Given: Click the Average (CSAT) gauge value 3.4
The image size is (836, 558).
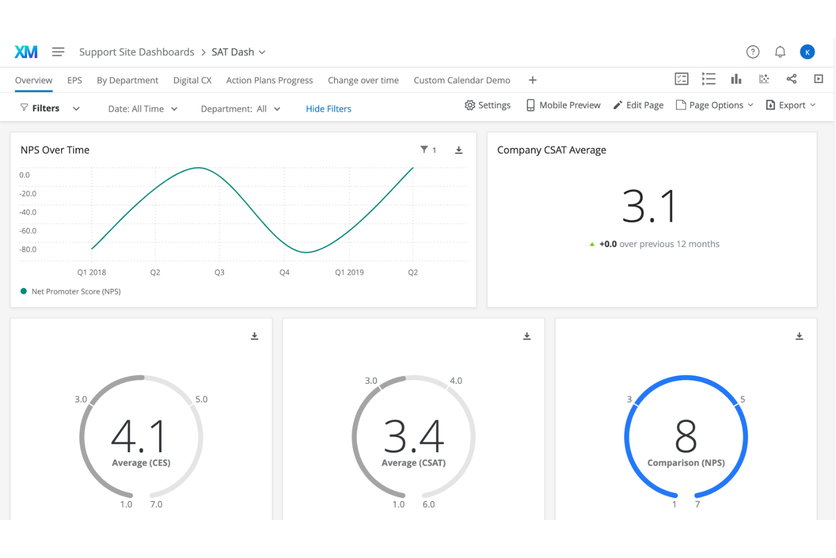Looking at the screenshot, I should (414, 436).
